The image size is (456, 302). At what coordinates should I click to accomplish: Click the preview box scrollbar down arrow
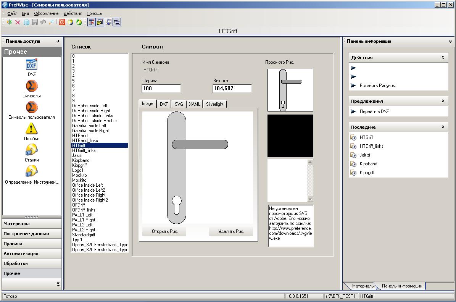[310, 199]
